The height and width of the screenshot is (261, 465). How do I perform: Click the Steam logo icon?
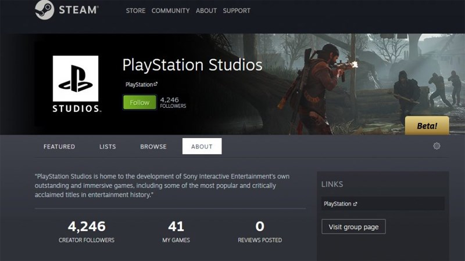[x=45, y=9]
